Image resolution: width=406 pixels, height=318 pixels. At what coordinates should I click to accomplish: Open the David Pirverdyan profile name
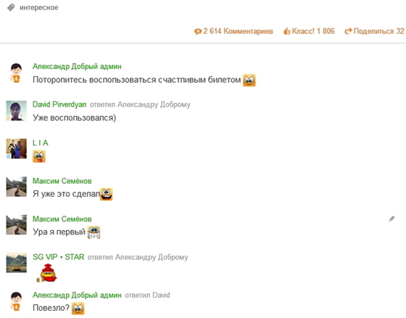click(59, 105)
